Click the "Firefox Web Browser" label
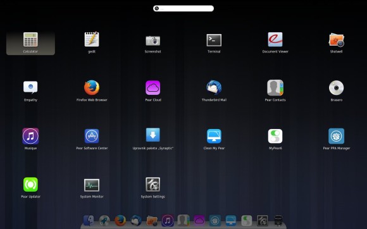The height and width of the screenshot is (229, 367). (x=92, y=100)
